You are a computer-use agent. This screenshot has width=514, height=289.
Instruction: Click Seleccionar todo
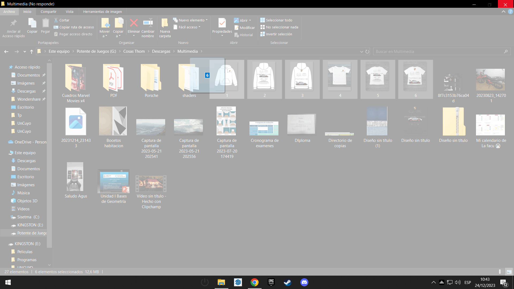point(276,20)
